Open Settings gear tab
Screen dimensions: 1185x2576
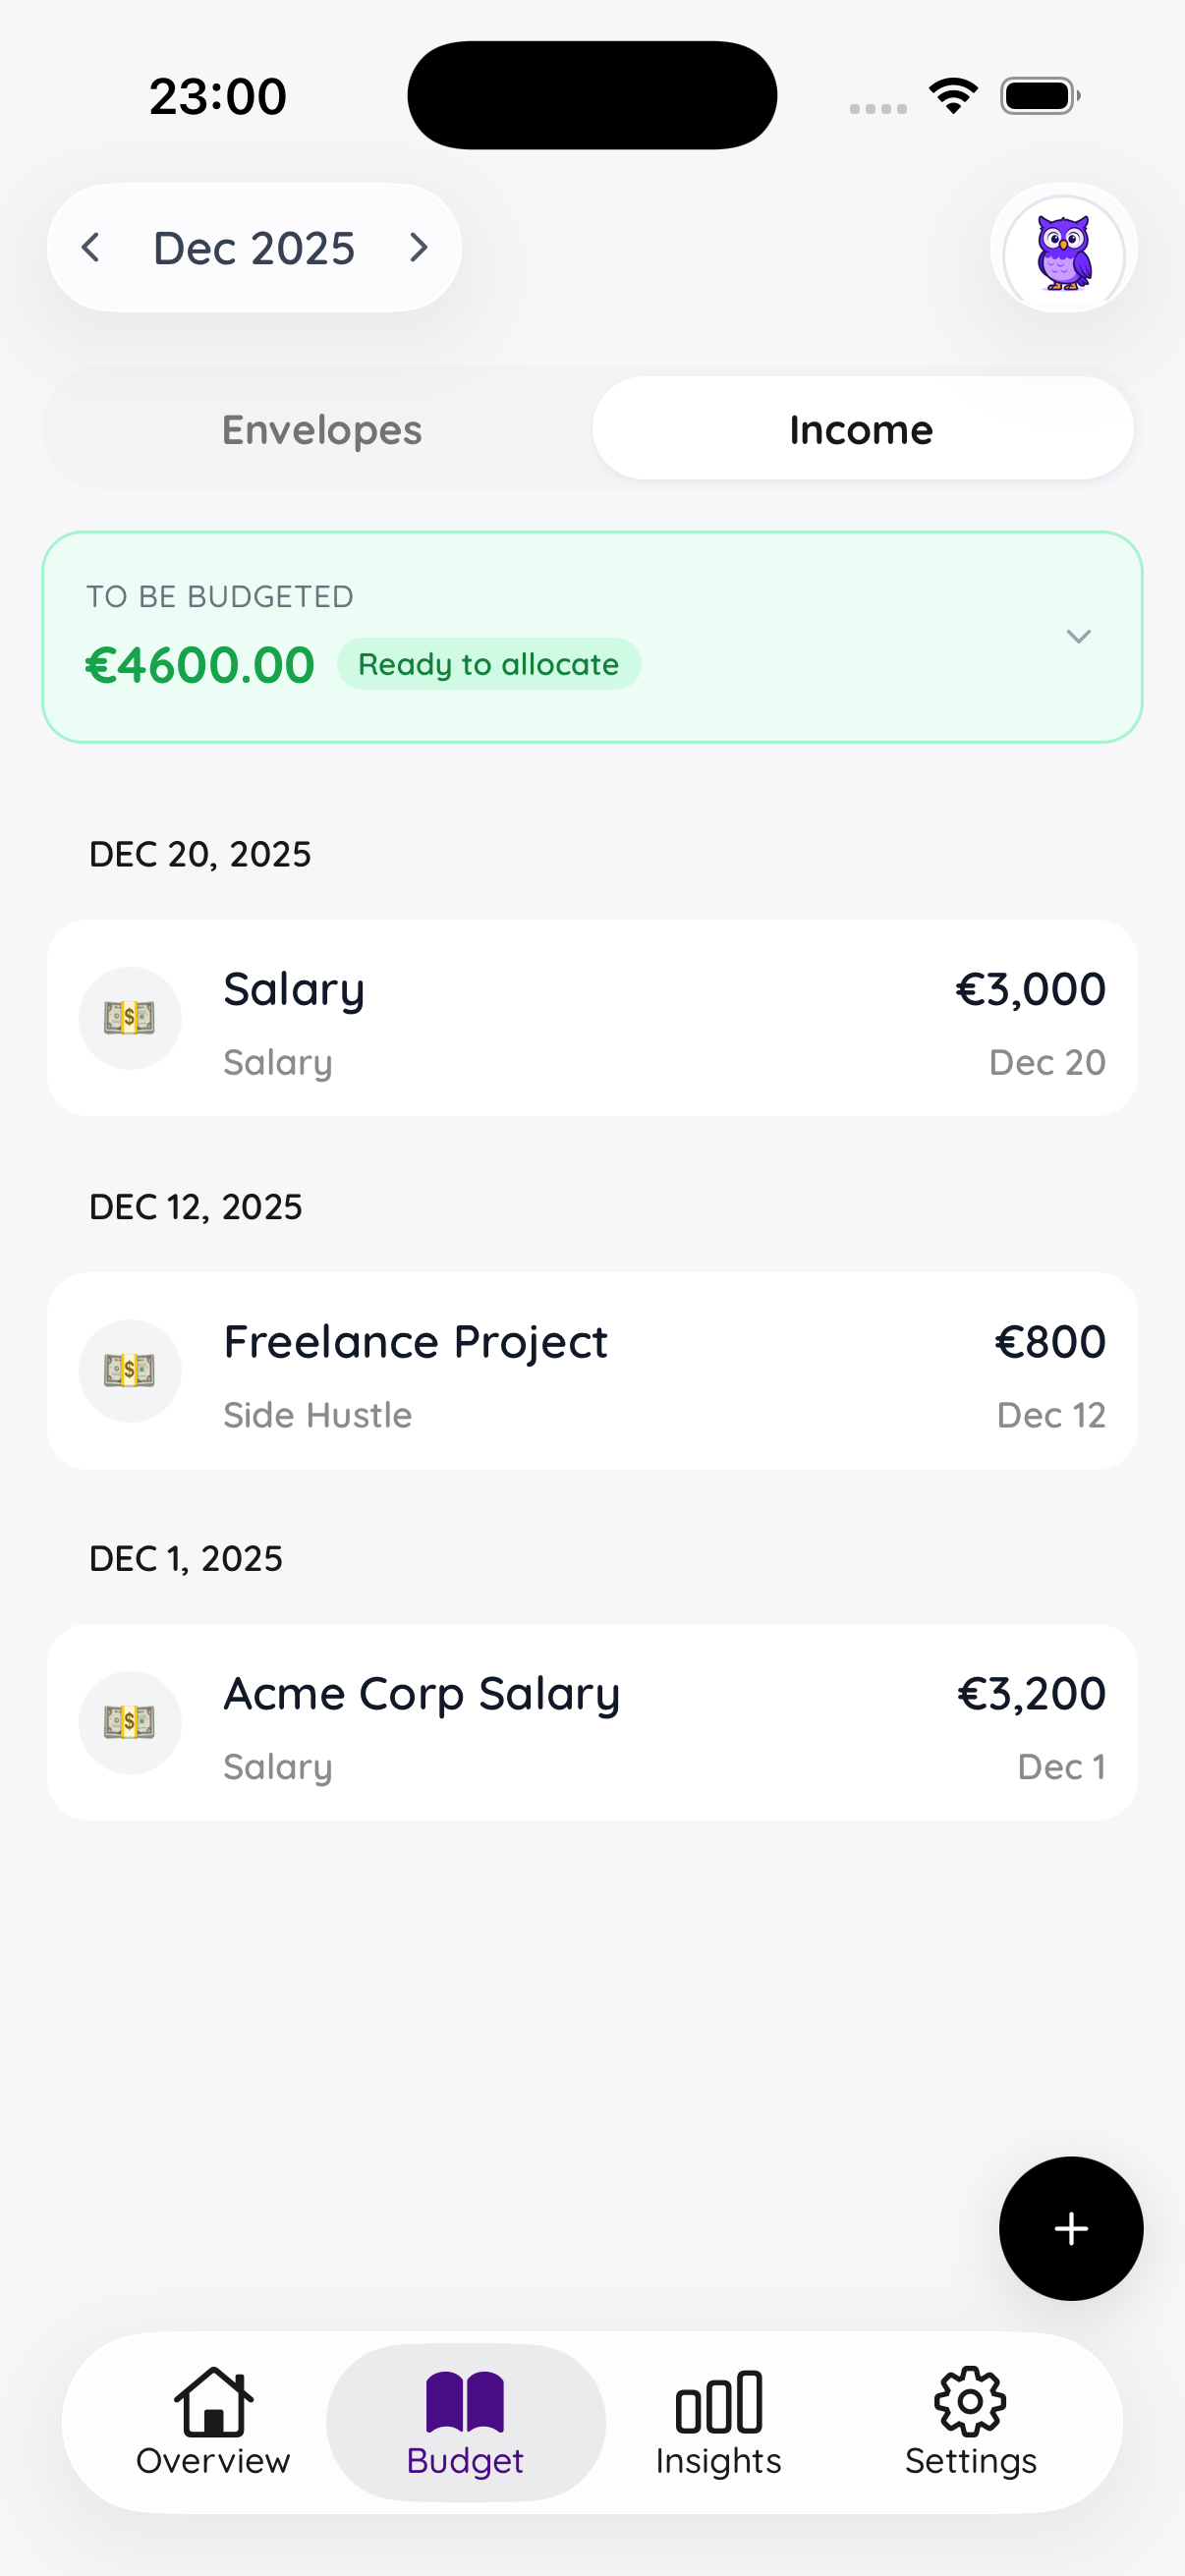(x=970, y=2421)
